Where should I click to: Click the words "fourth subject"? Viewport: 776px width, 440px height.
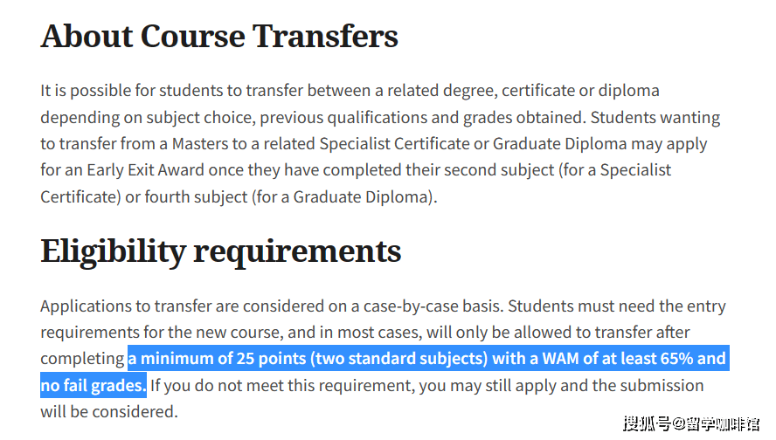coord(191,196)
